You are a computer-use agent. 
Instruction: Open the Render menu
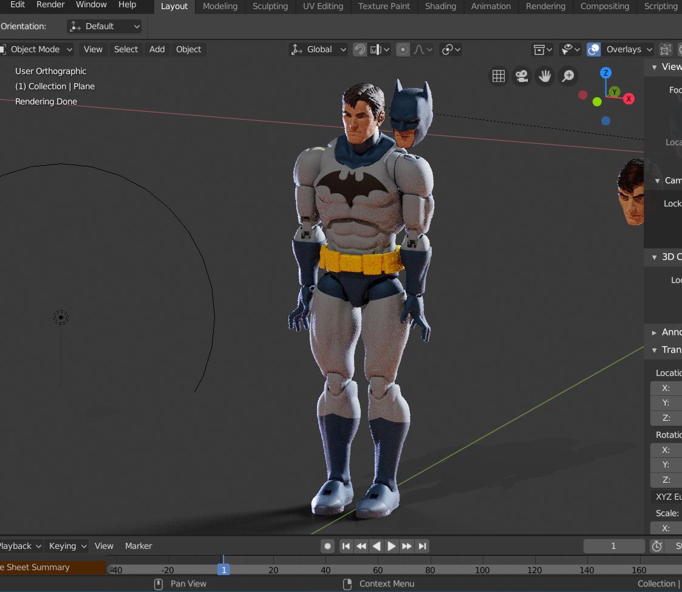[x=50, y=5]
